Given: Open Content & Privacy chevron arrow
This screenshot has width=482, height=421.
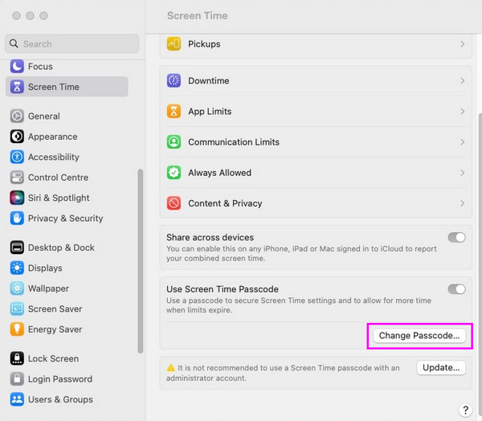Looking at the screenshot, I should pos(463,203).
